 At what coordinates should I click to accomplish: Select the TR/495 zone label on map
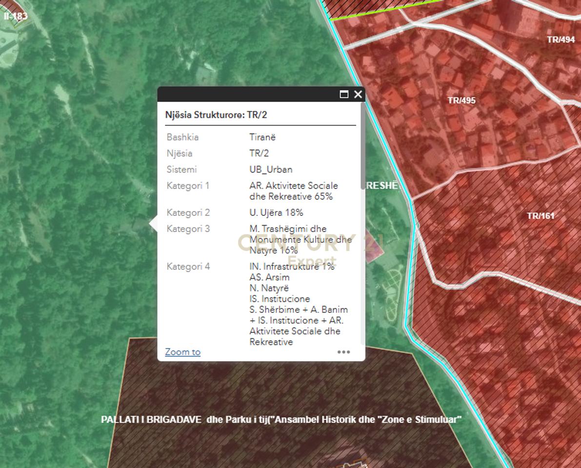click(461, 100)
